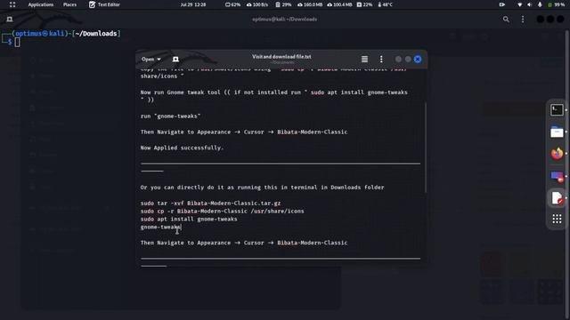The height and width of the screenshot is (320, 570).
Task: Open Activities overview icon in top bar
Action: [12, 4]
